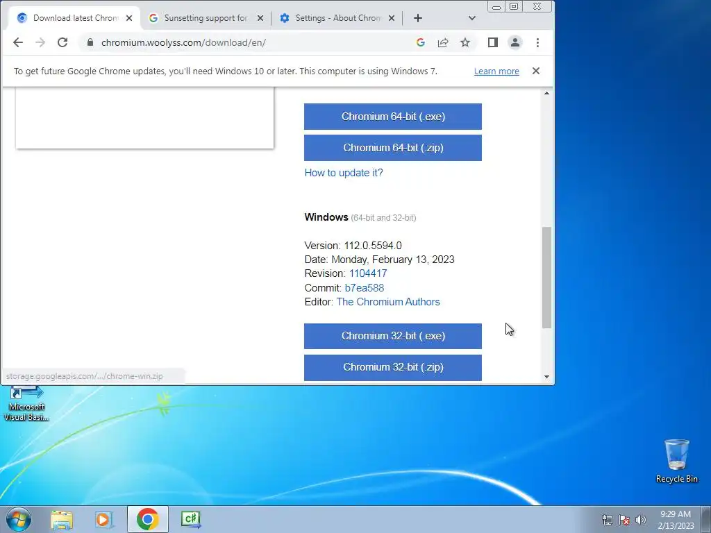Download Chromium 32-bit (.exe)
Image resolution: width=711 pixels, height=533 pixels.
393,337
